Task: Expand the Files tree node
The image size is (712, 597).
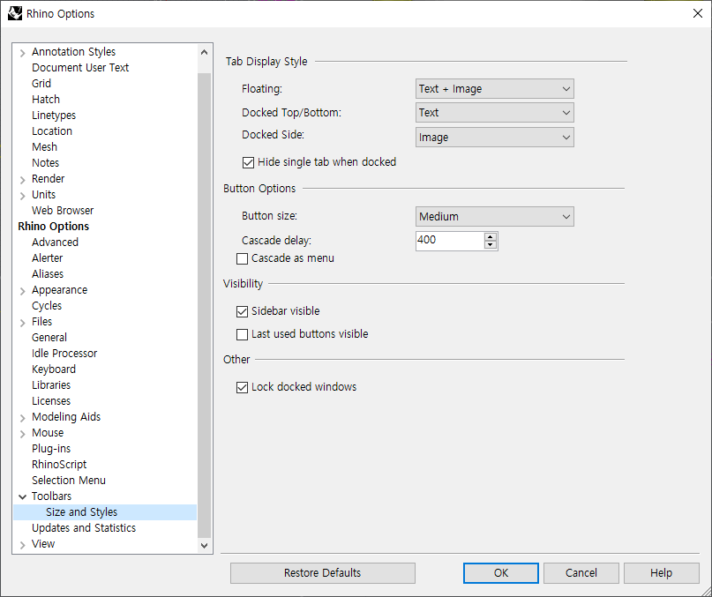Action: click(x=22, y=323)
